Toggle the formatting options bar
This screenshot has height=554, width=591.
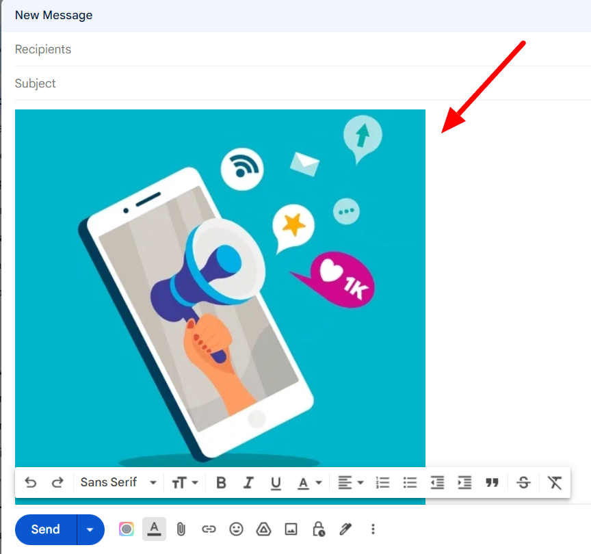pos(154,529)
